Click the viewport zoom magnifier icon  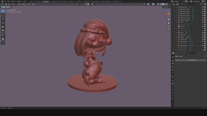tap(169, 20)
